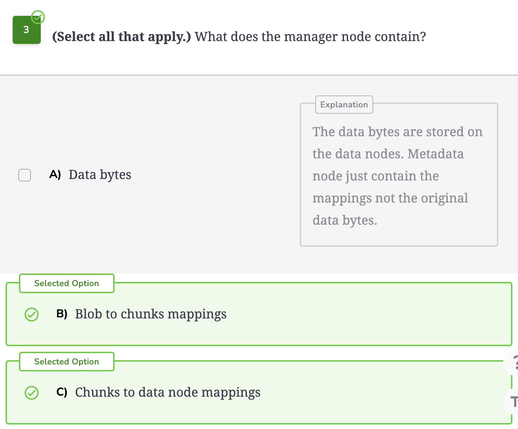518x429 pixels.
Task: Select the 'Data bytes' answer text
Action: pyautogui.click(x=100, y=174)
